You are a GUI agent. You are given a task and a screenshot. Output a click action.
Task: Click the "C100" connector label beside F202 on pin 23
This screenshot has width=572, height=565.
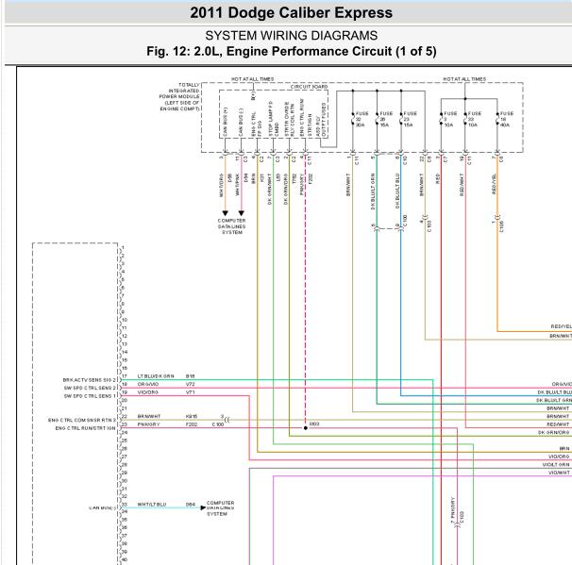point(218,424)
